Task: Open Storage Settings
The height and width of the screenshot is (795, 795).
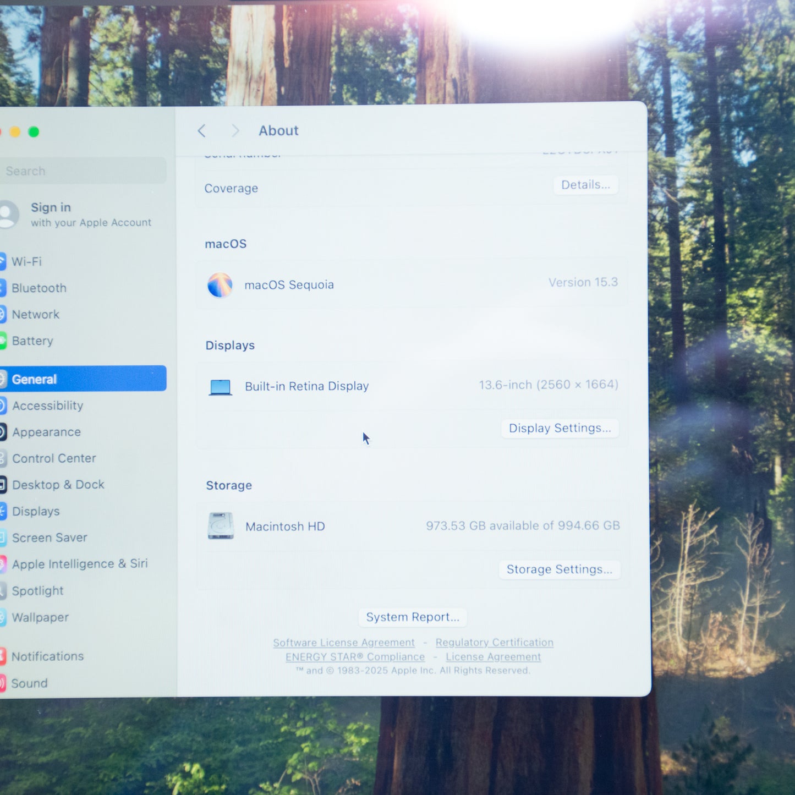Action: click(560, 569)
